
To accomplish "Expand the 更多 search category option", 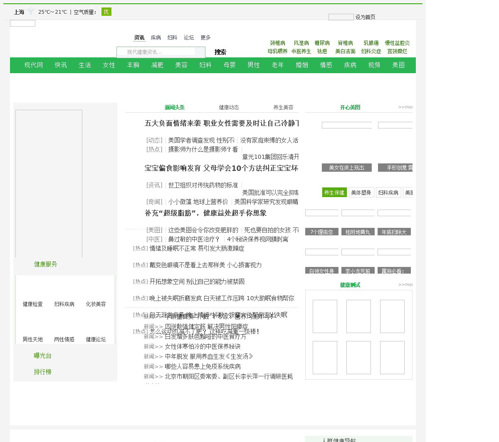I will pos(205,37).
